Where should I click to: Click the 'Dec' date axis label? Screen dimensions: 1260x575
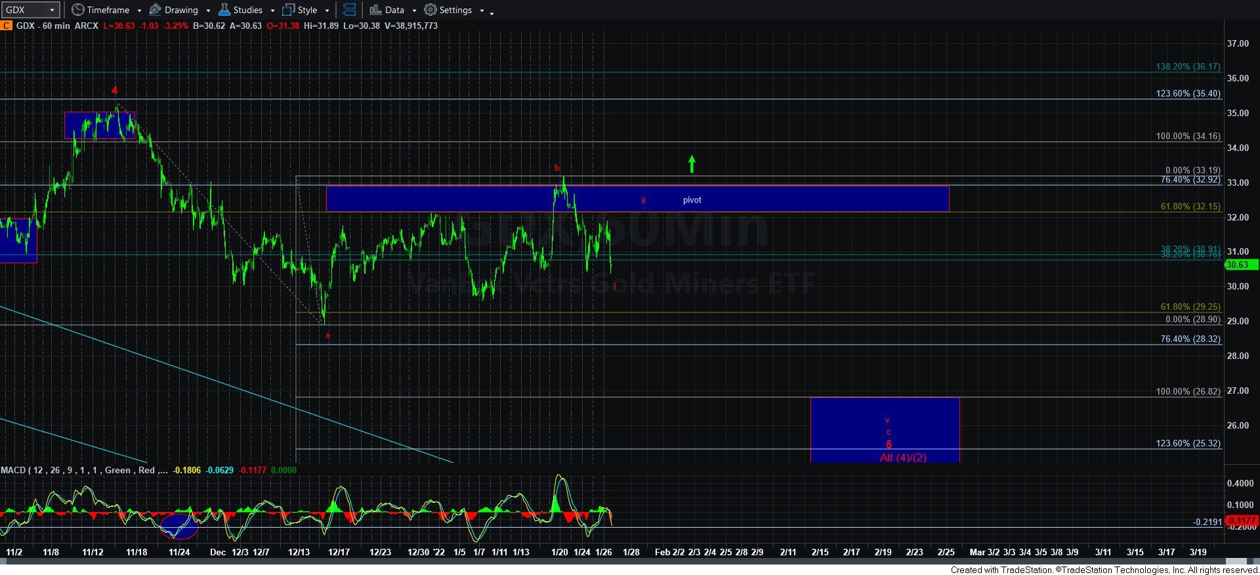218,552
